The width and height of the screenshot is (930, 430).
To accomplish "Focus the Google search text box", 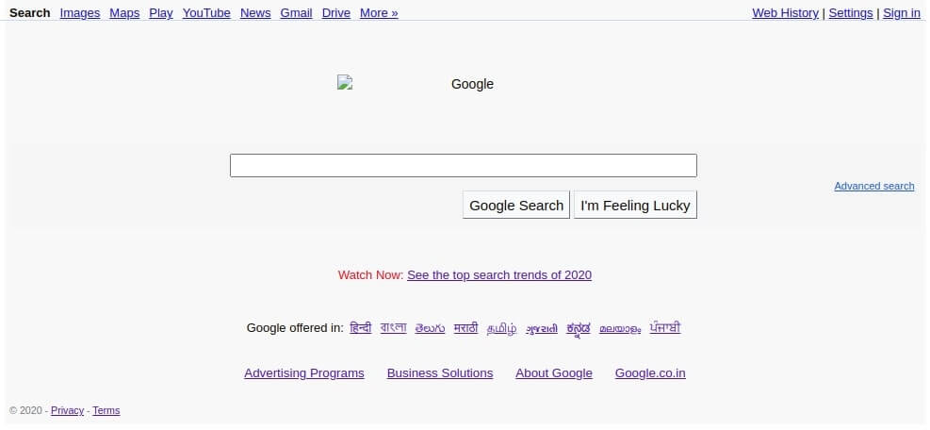I will pyautogui.click(x=464, y=166).
